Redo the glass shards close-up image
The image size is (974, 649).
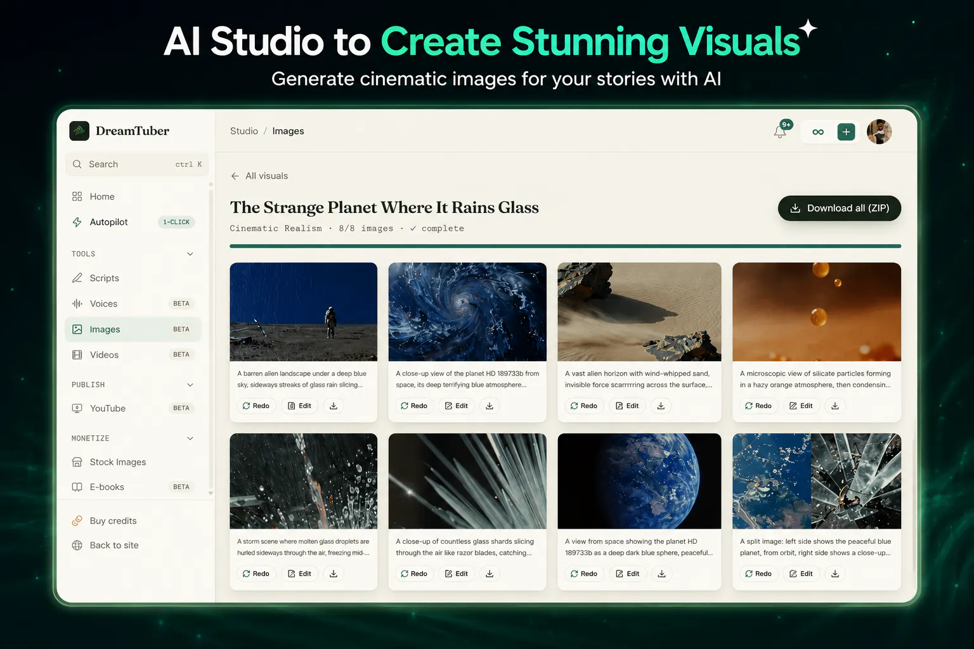(x=413, y=574)
